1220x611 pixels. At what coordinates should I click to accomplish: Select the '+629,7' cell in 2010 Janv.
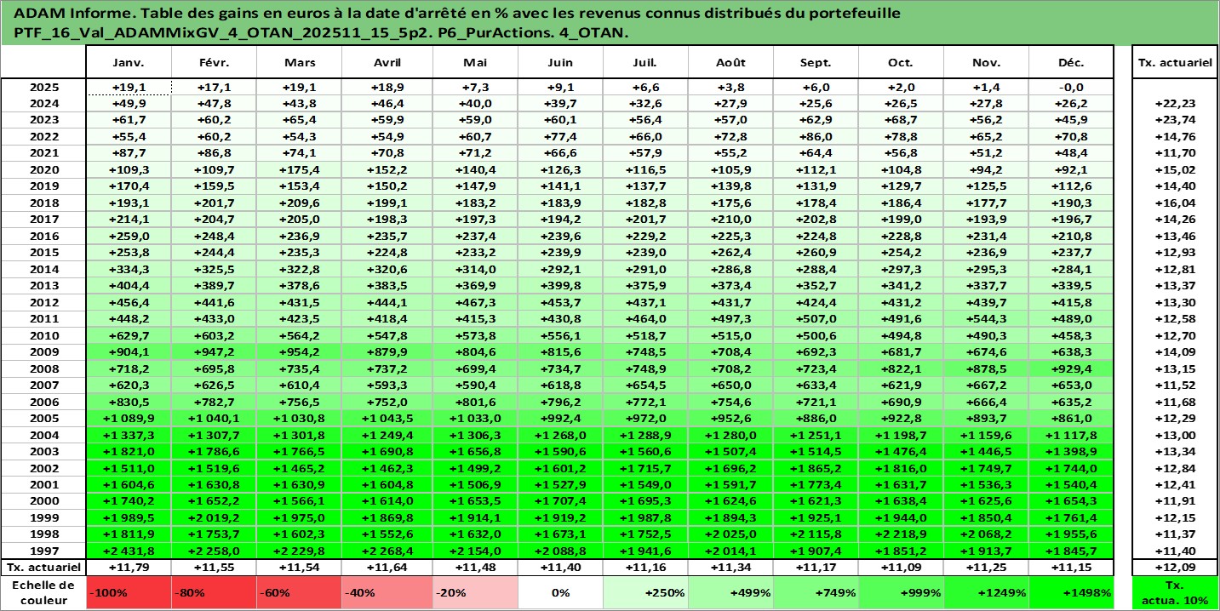click(x=129, y=334)
